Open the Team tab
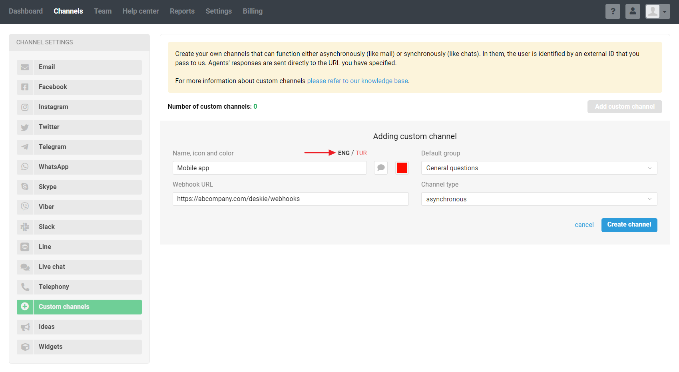Viewport: 679px width, 372px height. click(x=103, y=11)
